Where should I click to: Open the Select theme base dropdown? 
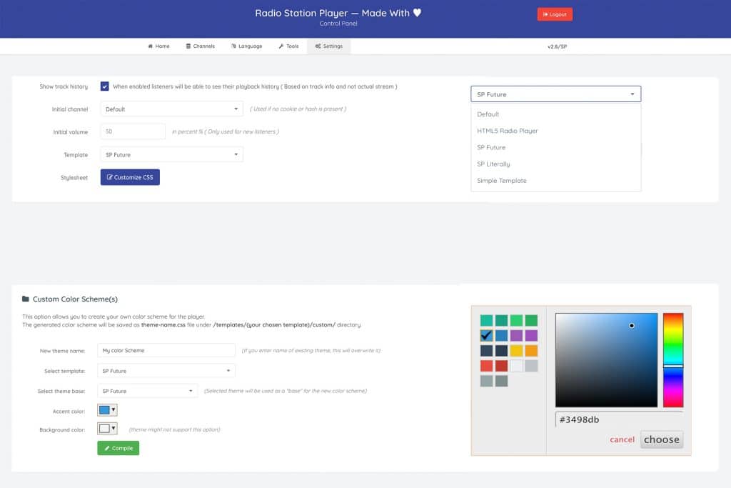click(147, 391)
